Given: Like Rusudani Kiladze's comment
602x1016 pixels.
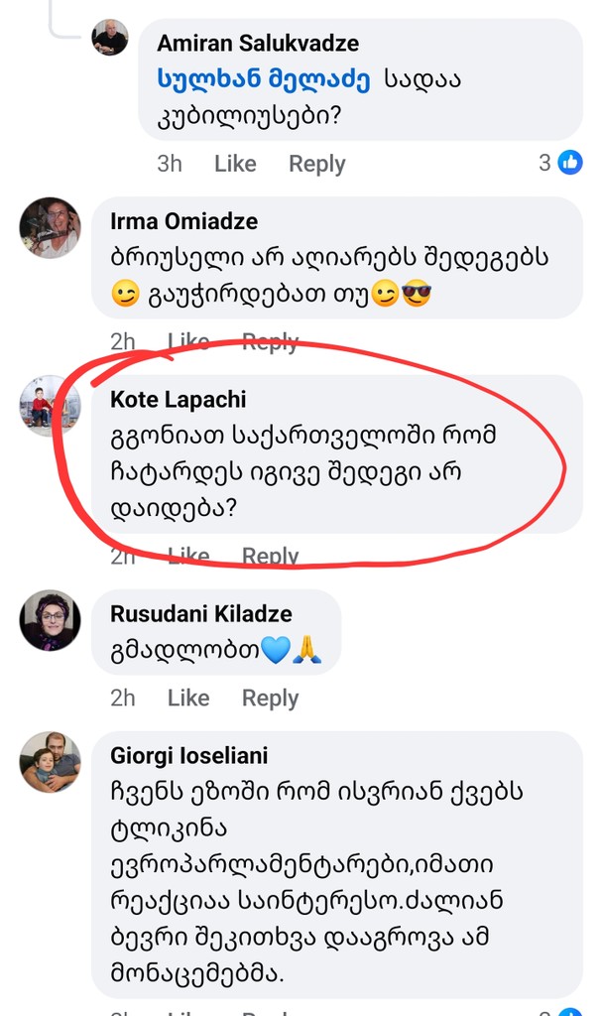Looking at the screenshot, I should click(188, 698).
